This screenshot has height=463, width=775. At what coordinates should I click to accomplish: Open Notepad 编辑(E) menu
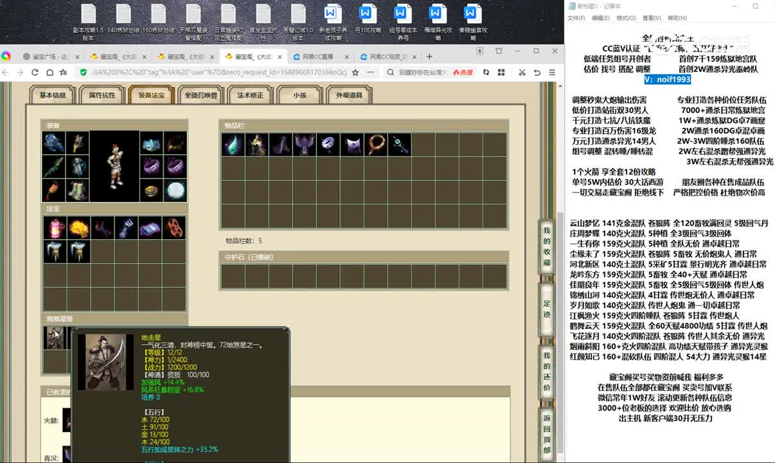tap(601, 18)
